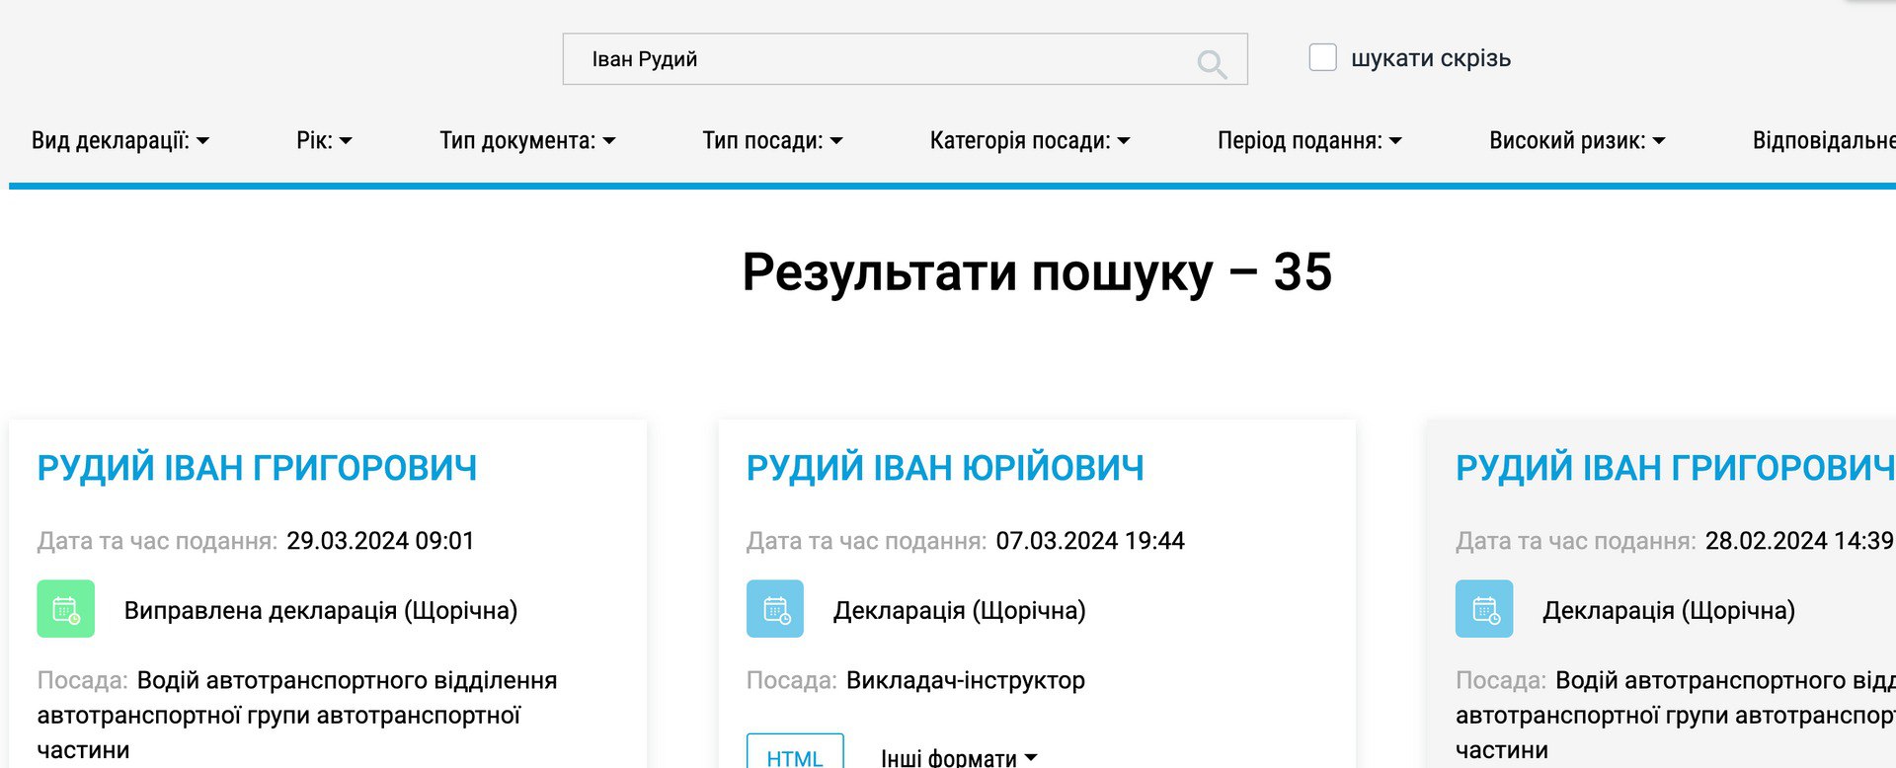
Task: Click the green calendar icon for Виправлена декларація
Action: pyautogui.click(x=66, y=609)
